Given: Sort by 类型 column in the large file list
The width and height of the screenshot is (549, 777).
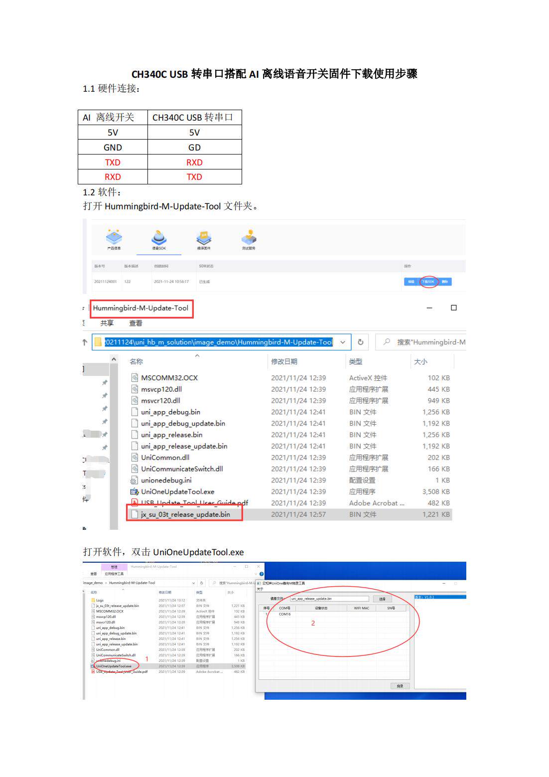Looking at the screenshot, I should pyautogui.click(x=356, y=361).
